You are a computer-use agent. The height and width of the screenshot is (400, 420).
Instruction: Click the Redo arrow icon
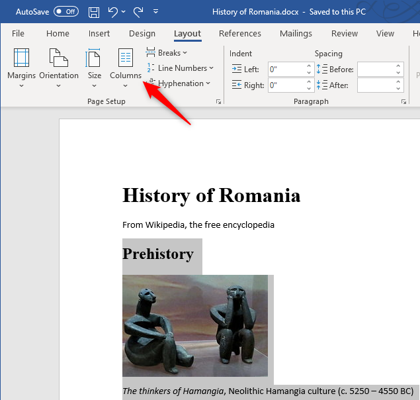(138, 12)
